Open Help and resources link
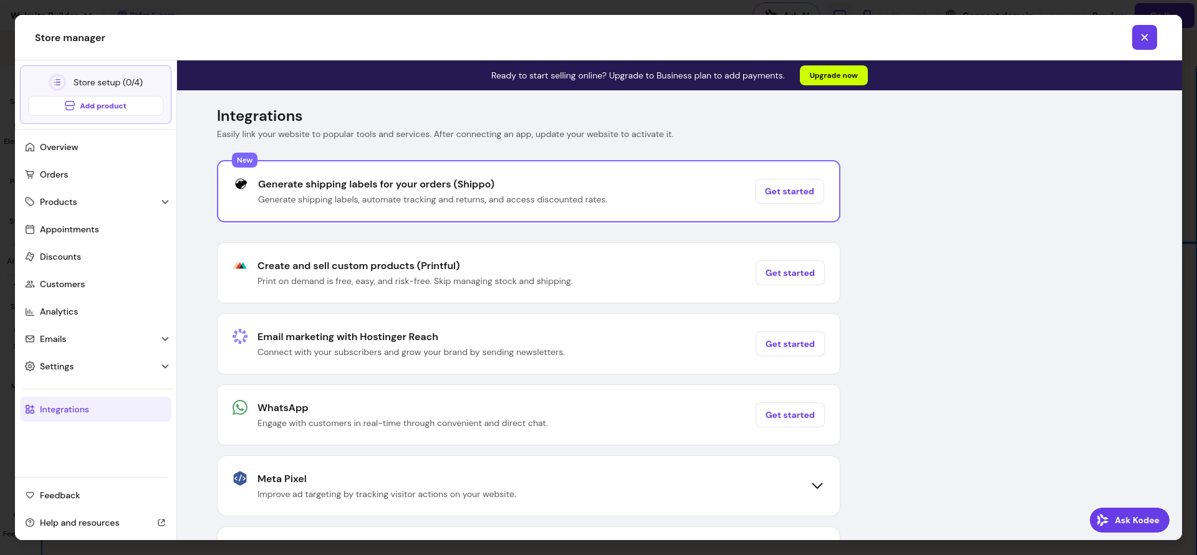The width and height of the screenshot is (1197, 555). tap(95, 523)
